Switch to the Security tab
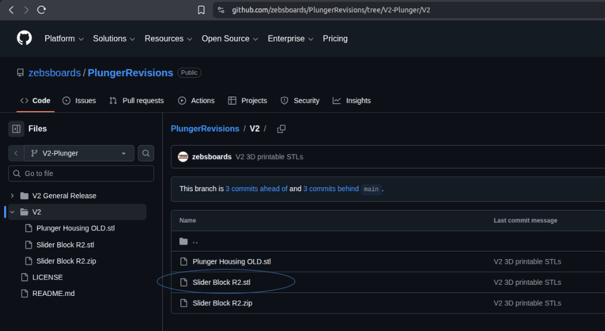The width and height of the screenshot is (605, 331). pos(300,100)
